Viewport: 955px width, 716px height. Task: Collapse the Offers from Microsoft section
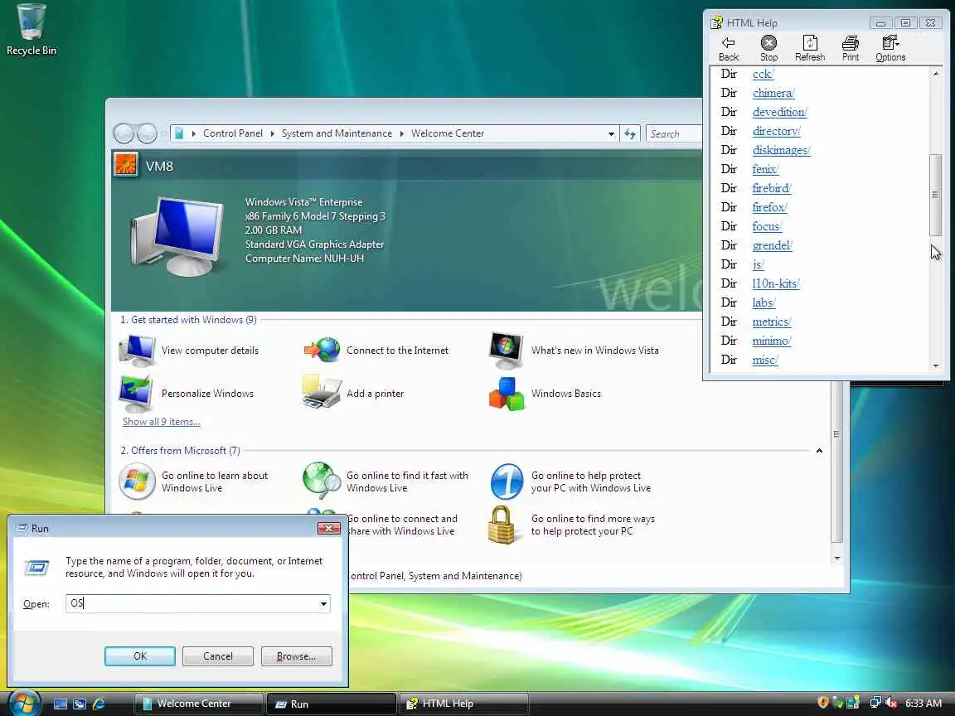click(x=819, y=451)
